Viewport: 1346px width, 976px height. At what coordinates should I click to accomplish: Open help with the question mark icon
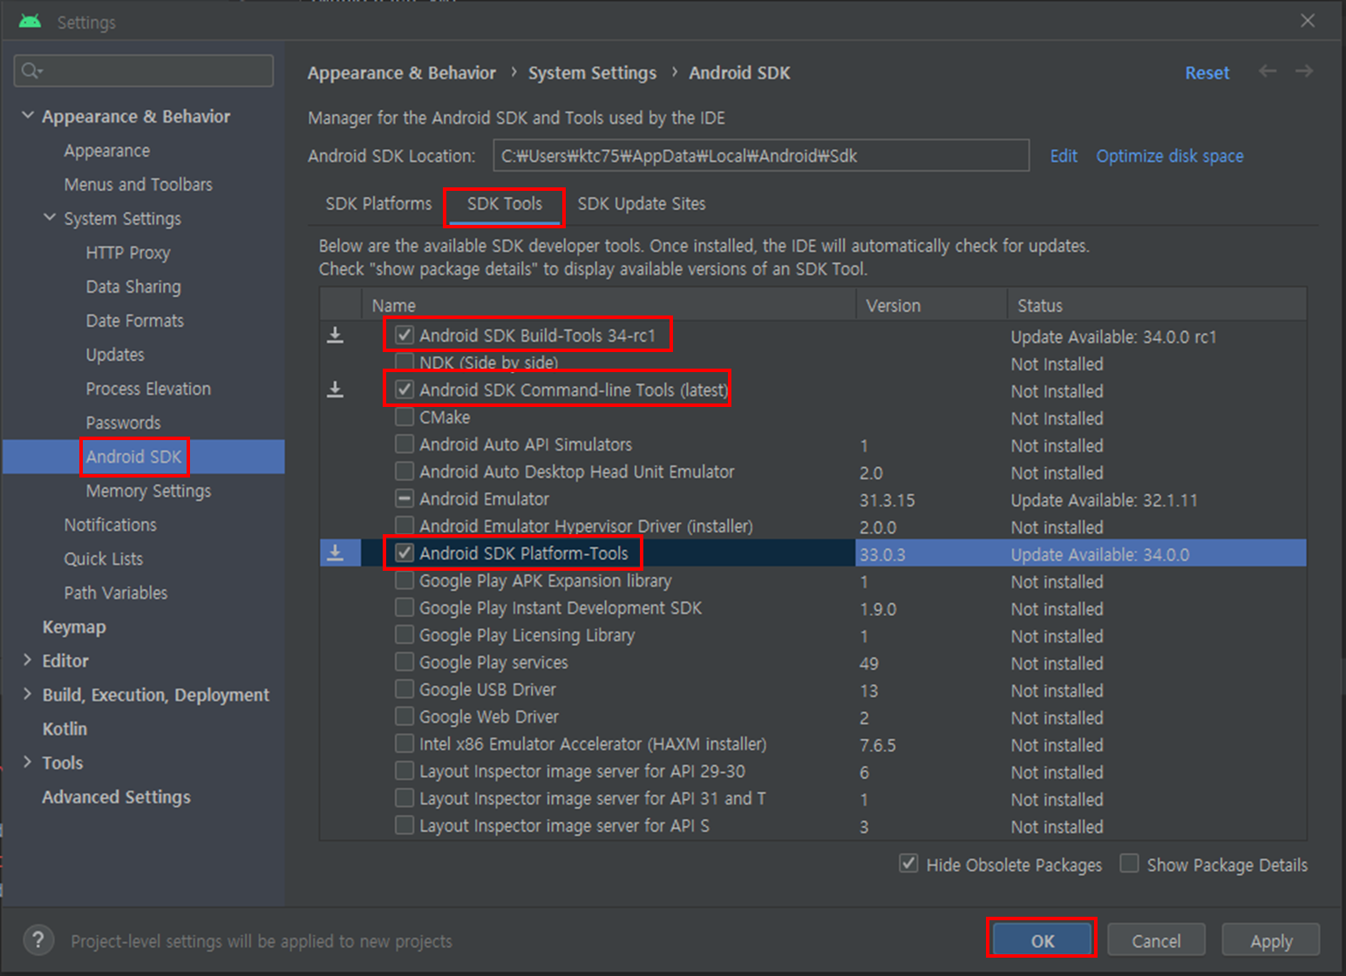(37, 940)
